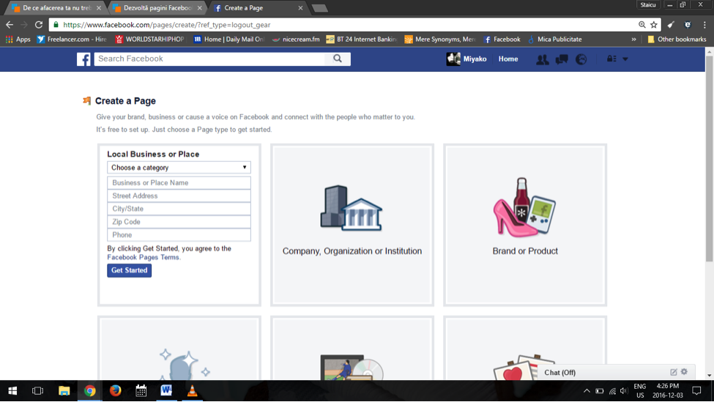Show hidden system tray icons

coord(587,390)
